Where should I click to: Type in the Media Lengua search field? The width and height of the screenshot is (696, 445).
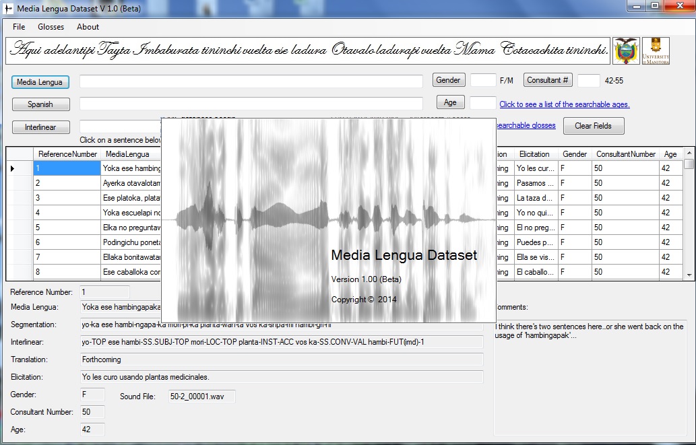click(x=251, y=81)
